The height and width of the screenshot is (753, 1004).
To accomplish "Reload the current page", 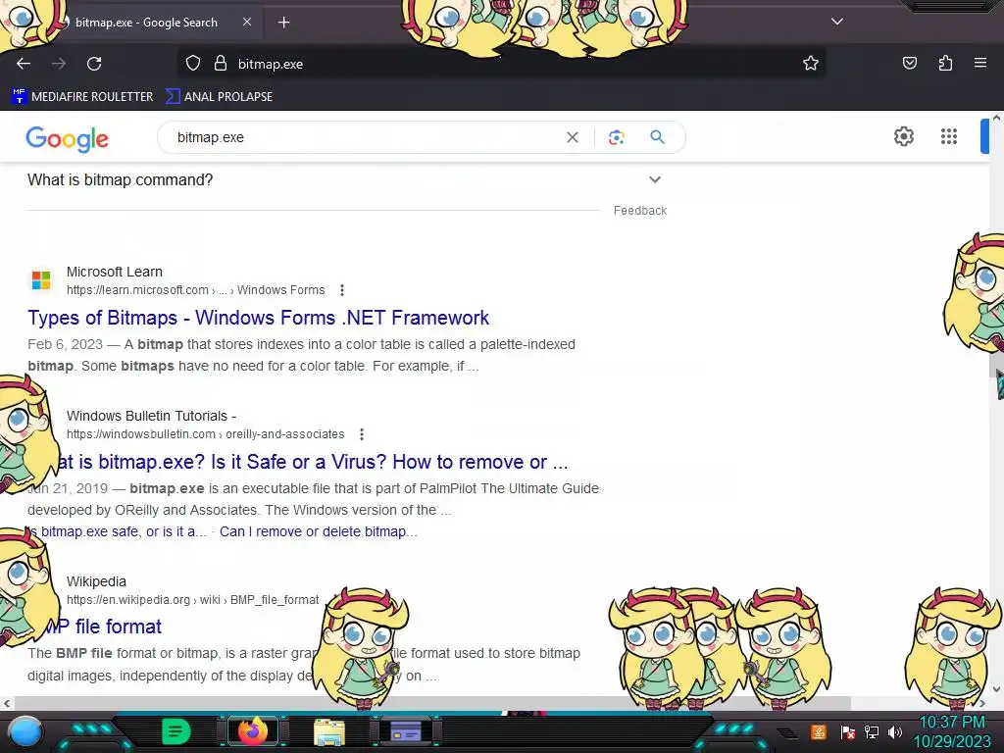I will click(x=94, y=64).
